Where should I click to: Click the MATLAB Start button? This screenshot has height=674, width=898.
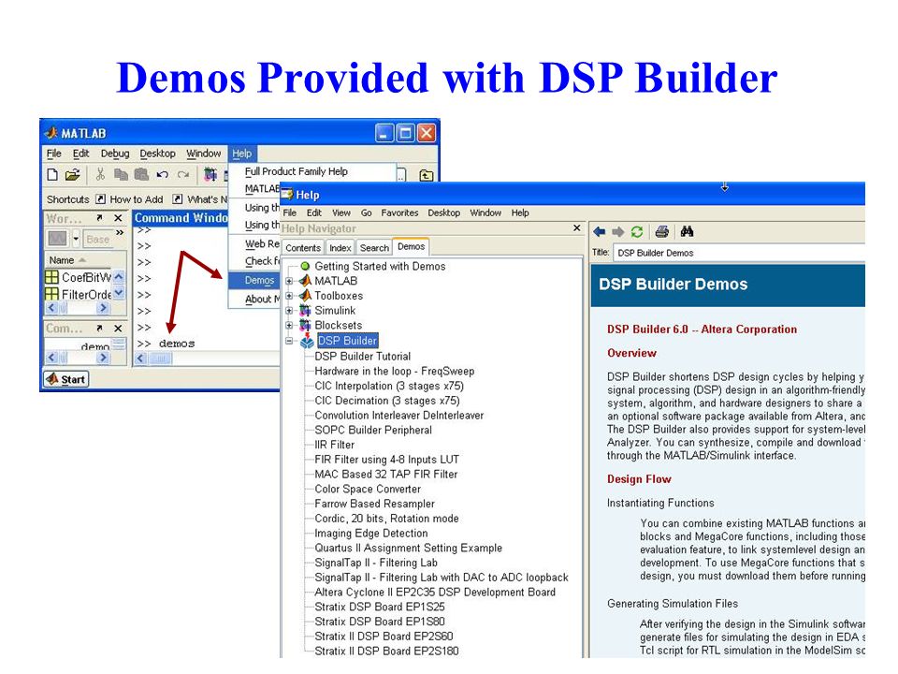coord(66,379)
